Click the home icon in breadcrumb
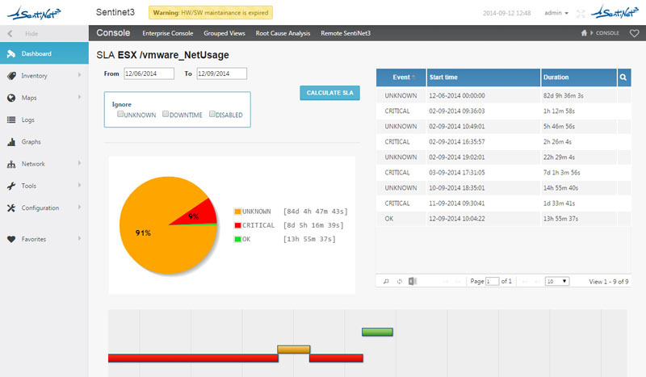 [x=584, y=33]
